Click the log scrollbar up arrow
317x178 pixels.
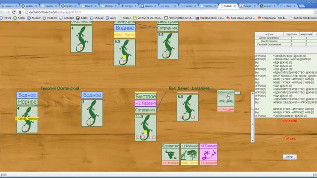coord(253,93)
